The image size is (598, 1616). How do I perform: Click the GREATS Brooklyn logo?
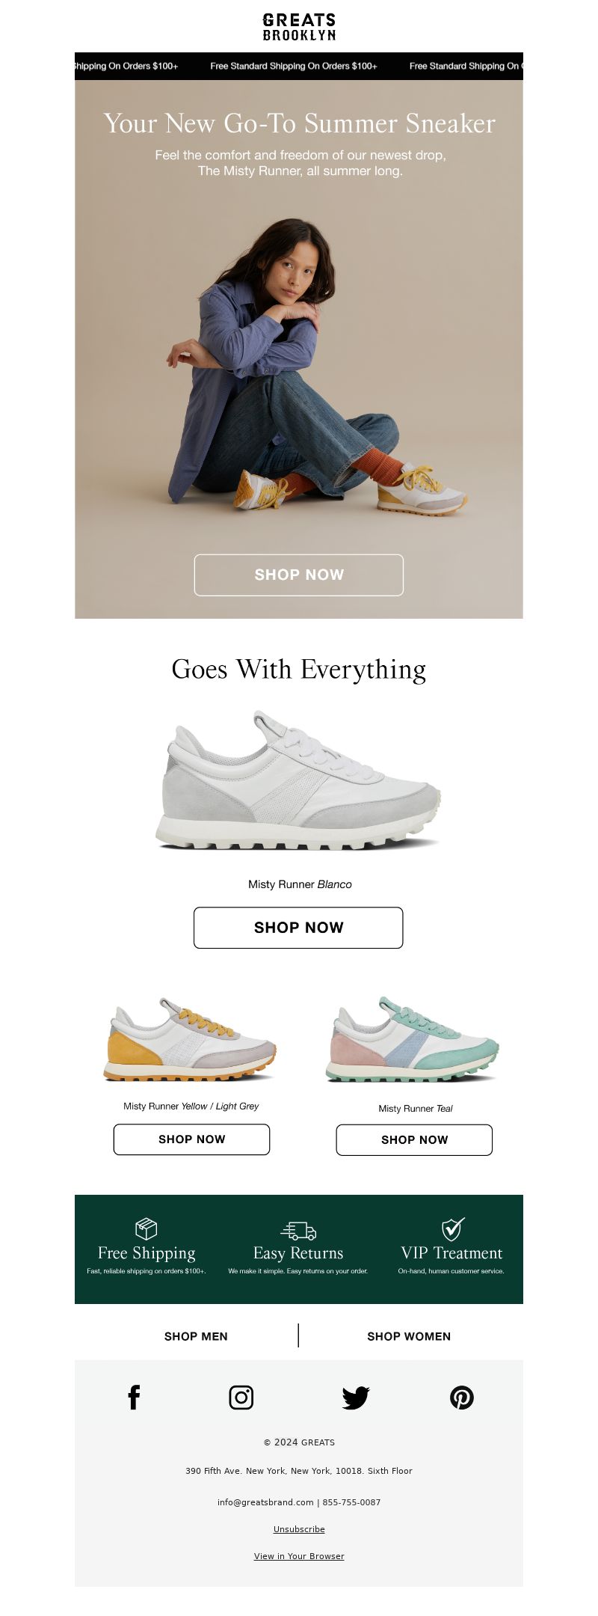(x=299, y=27)
